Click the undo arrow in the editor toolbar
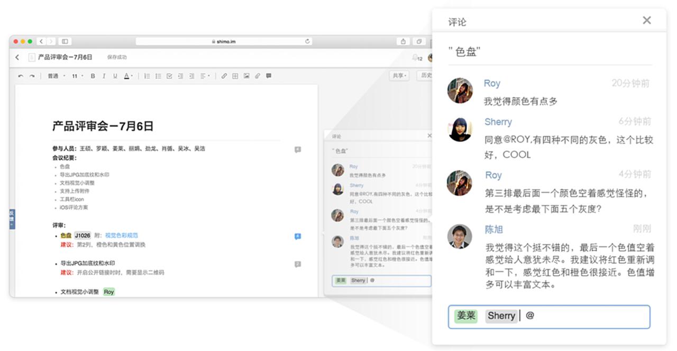677x351 pixels. coord(21,76)
